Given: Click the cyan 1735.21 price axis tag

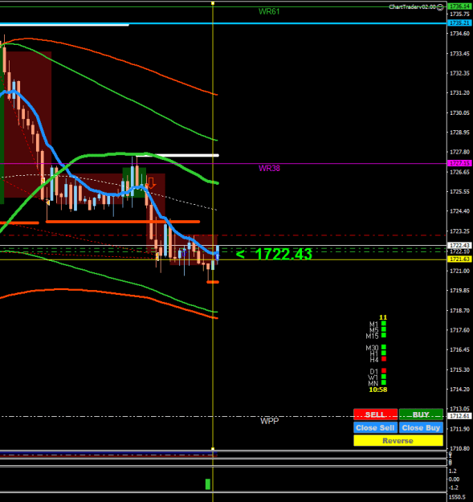Looking at the screenshot, I should [459, 22].
